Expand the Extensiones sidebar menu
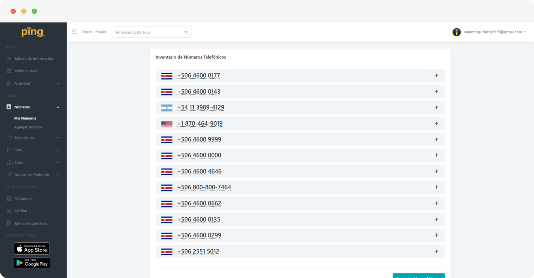 click(33, 137)
